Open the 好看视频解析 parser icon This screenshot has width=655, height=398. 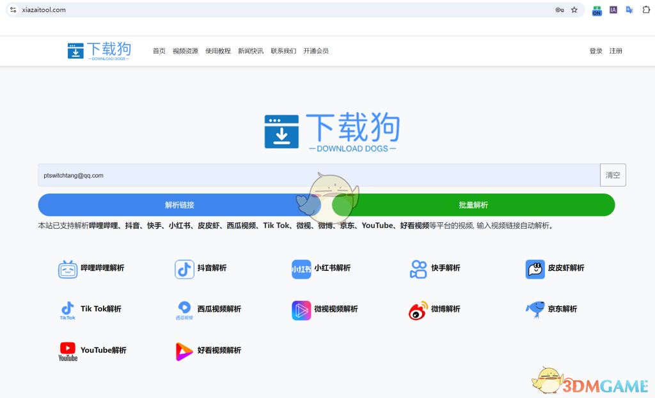pyautogui.click(x=184, y=351)
